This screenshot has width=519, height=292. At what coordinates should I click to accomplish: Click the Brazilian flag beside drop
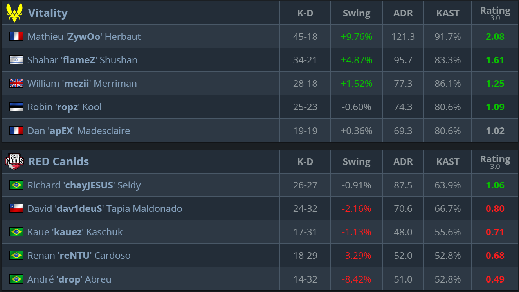pyautogui.click(x=16, y=279)
